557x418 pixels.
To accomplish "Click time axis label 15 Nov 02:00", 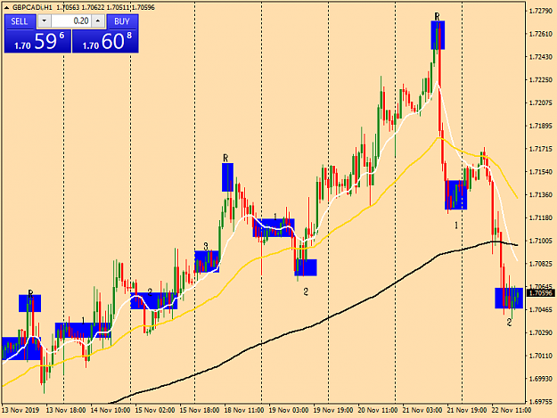I will coord(155,410).
